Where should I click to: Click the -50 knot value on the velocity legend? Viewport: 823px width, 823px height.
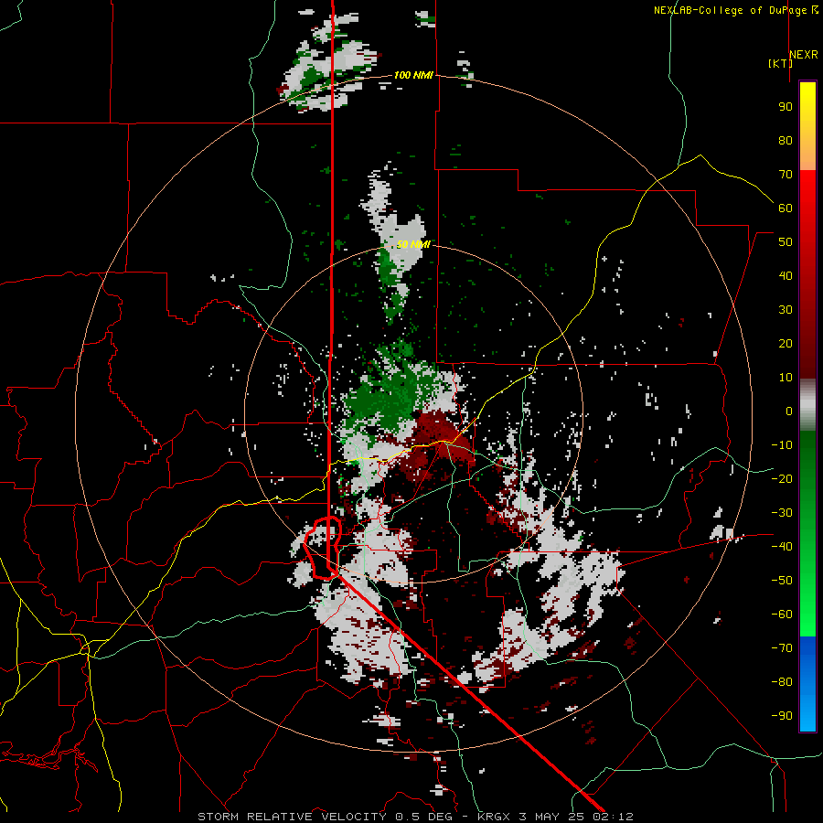coord(782,581)
